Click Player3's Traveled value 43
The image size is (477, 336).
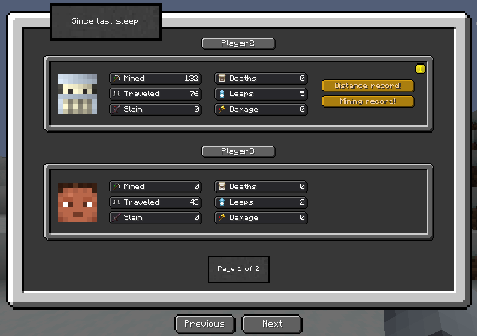point(194,202)
